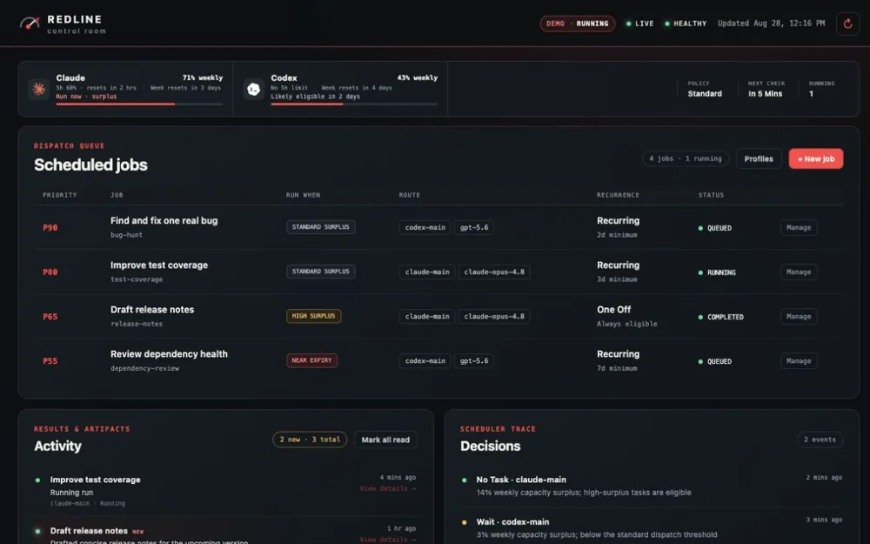Image resolution: width=870 pixels, height=544 pixels.
Task: Click the Codex provider icon
Action: [x=253, y=89]
